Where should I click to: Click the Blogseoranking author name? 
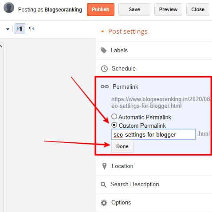[x=63, y=10]
